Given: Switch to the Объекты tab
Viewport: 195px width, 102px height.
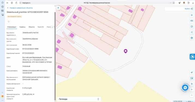Looking at the screenshot, I should 31,27.
